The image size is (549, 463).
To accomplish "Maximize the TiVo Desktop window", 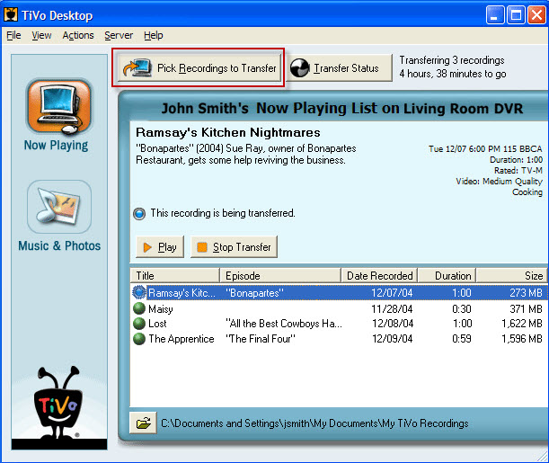I will coord(516,15).
